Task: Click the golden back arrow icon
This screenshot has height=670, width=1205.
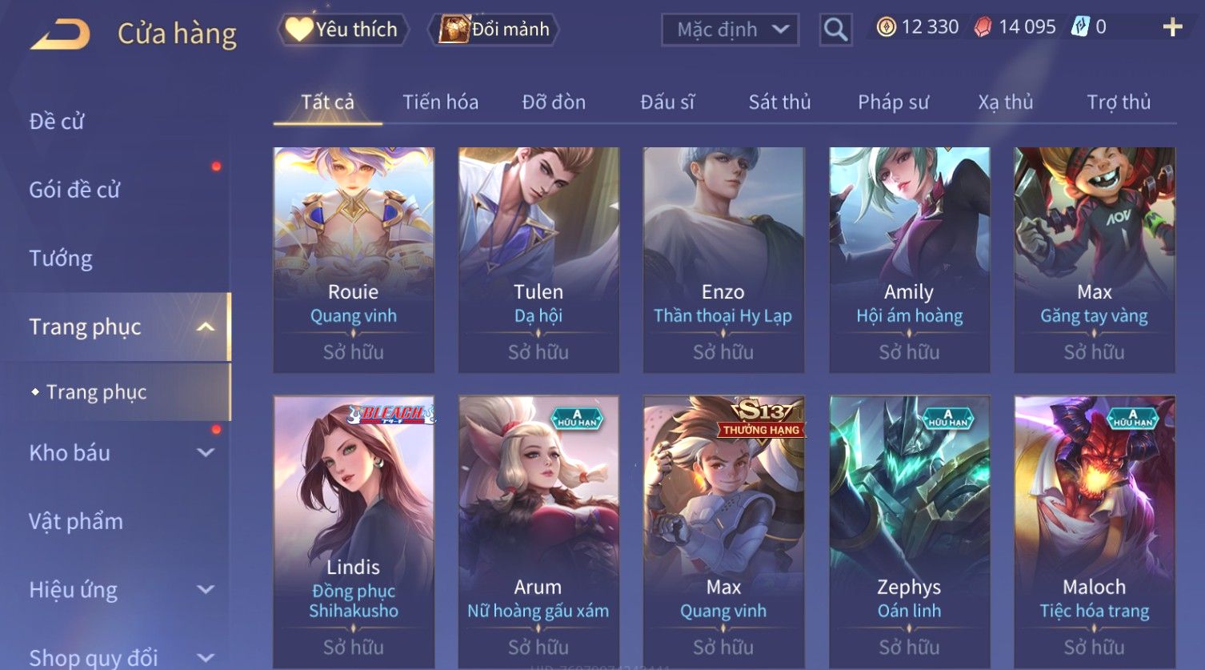Action: [60, 34]
